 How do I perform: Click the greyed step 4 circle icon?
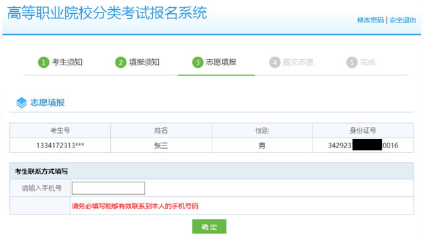pyautogui.click(x=275, y=63)
